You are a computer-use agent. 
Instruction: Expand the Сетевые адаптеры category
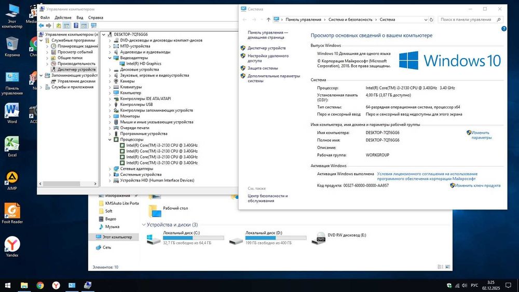pyautogui.click(x=110, y=169)
